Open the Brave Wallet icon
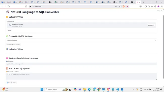This screenshot has width=164, height=92. pos(149,7)
